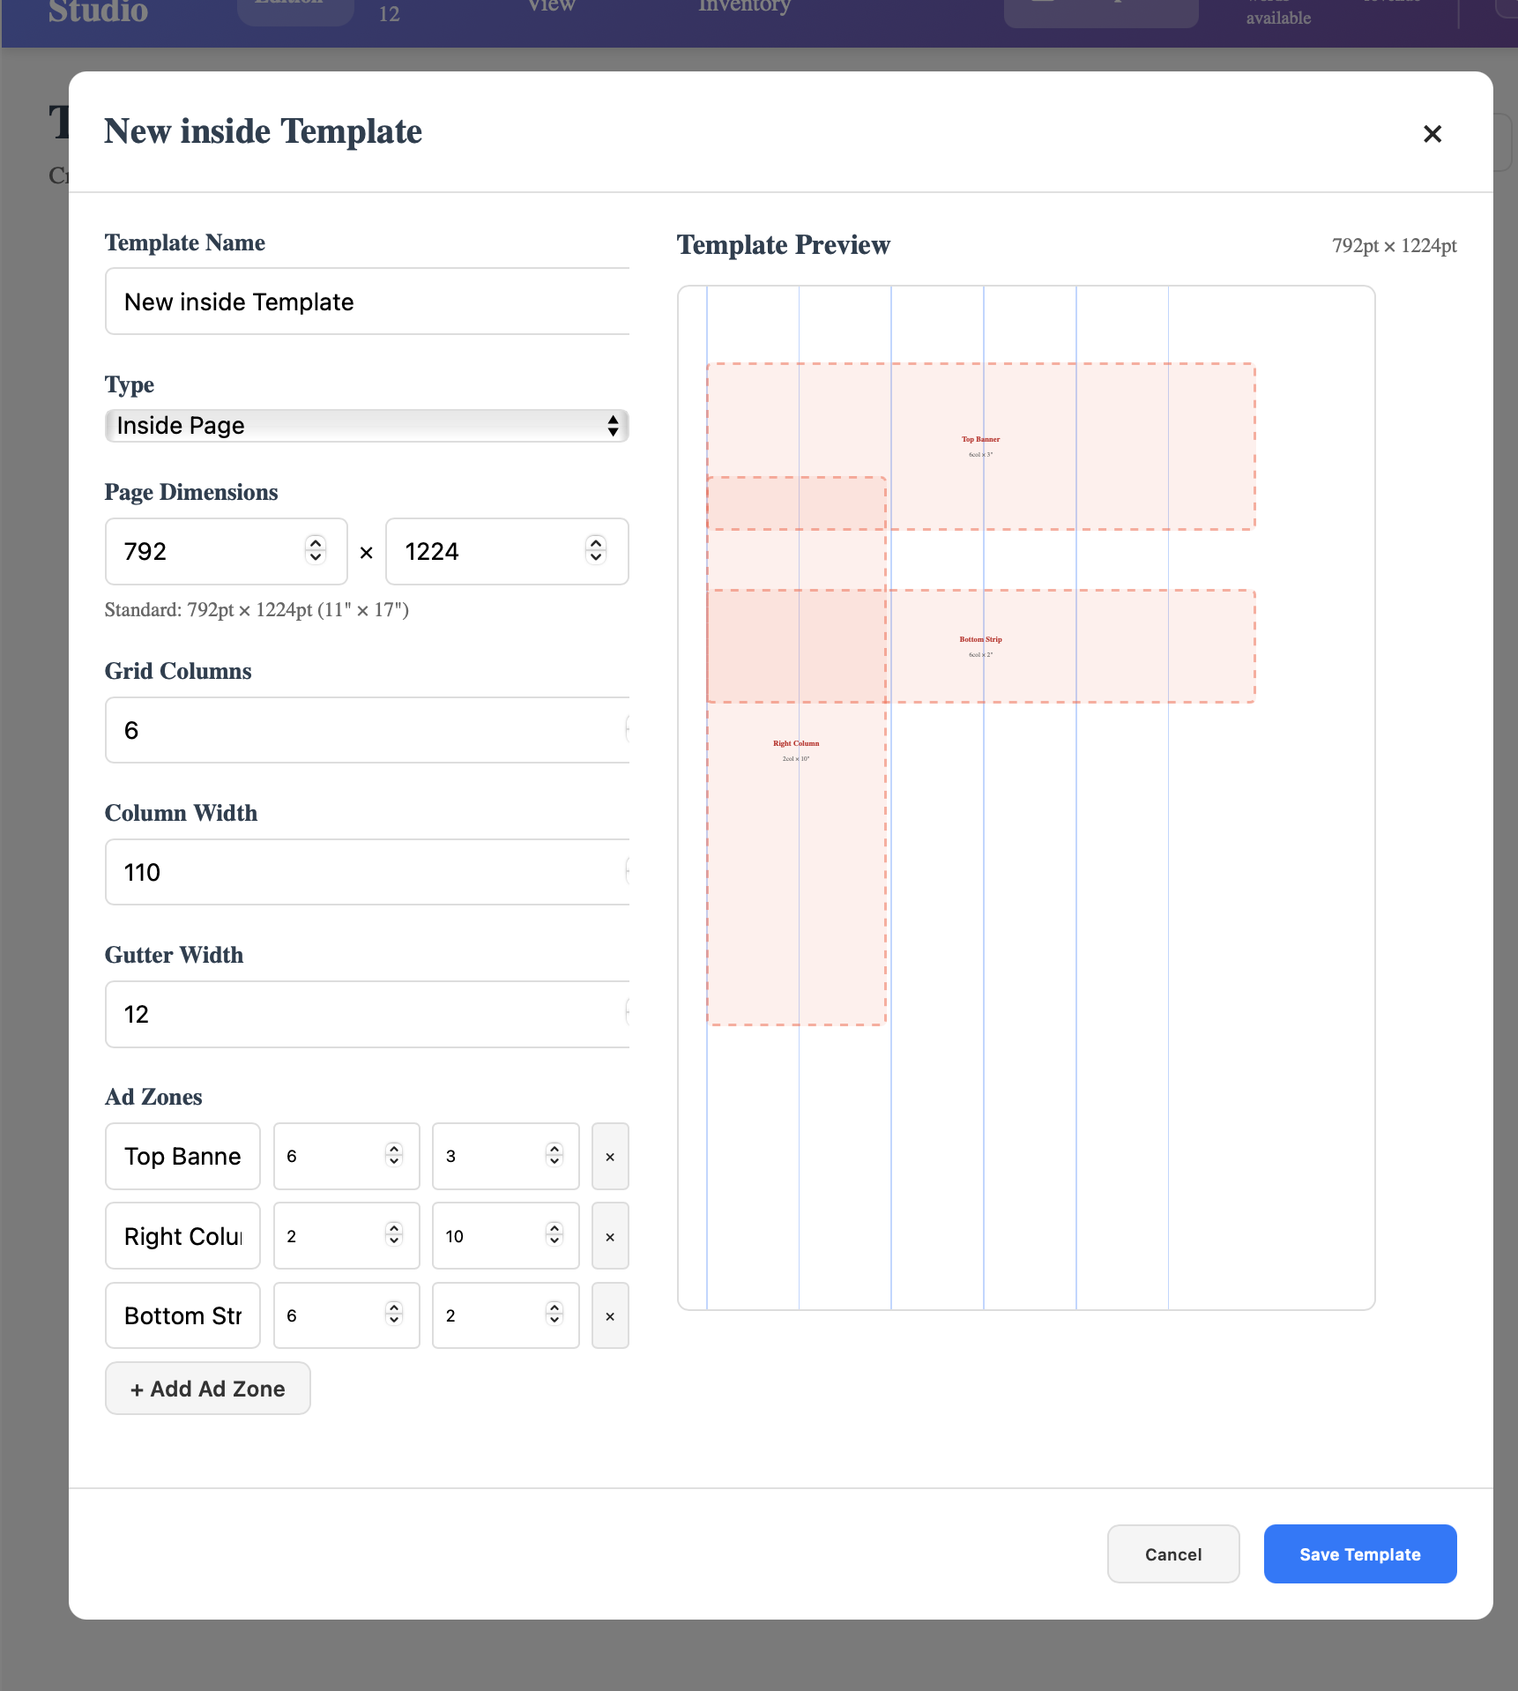Adjust Right Column height stepper
This screenshot has width=1518, height=1691.
click(x=554, y=1234)
